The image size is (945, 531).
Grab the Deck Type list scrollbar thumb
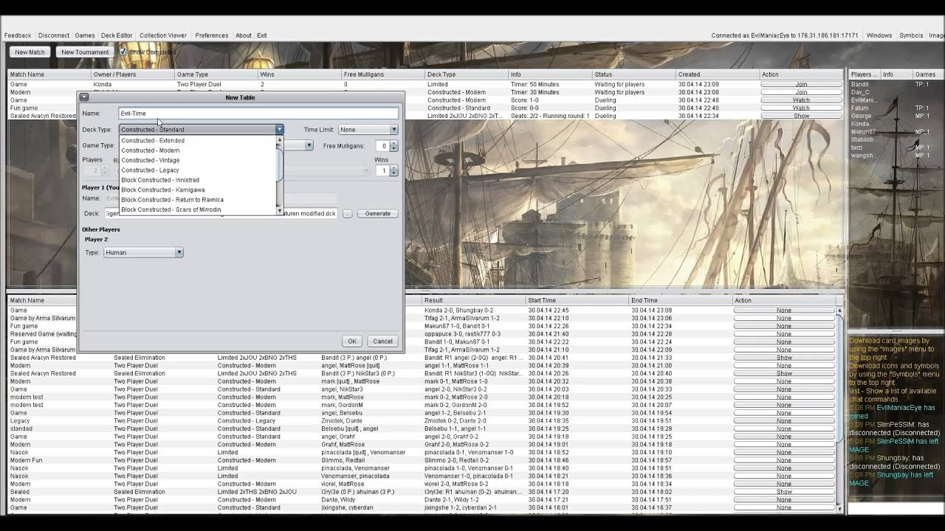[280, 164]
